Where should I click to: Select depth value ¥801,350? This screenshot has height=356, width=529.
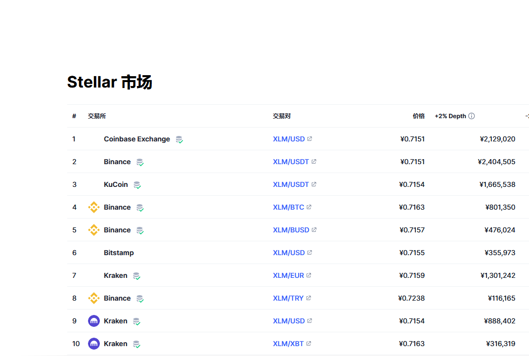tap(500, 207)
